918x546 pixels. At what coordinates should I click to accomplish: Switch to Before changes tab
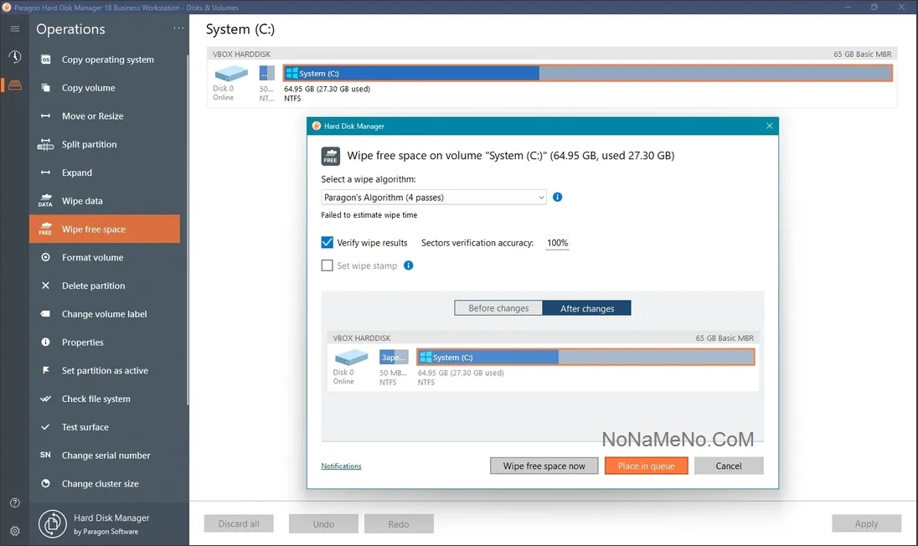[x=498, y=308]
